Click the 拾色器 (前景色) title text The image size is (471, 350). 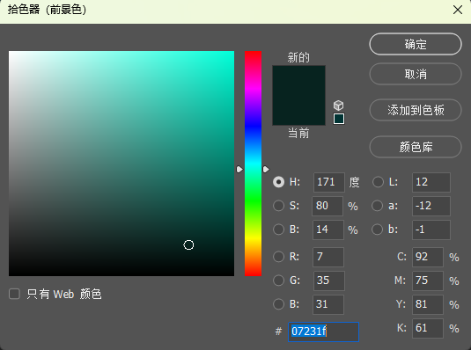tap(48, 10)
